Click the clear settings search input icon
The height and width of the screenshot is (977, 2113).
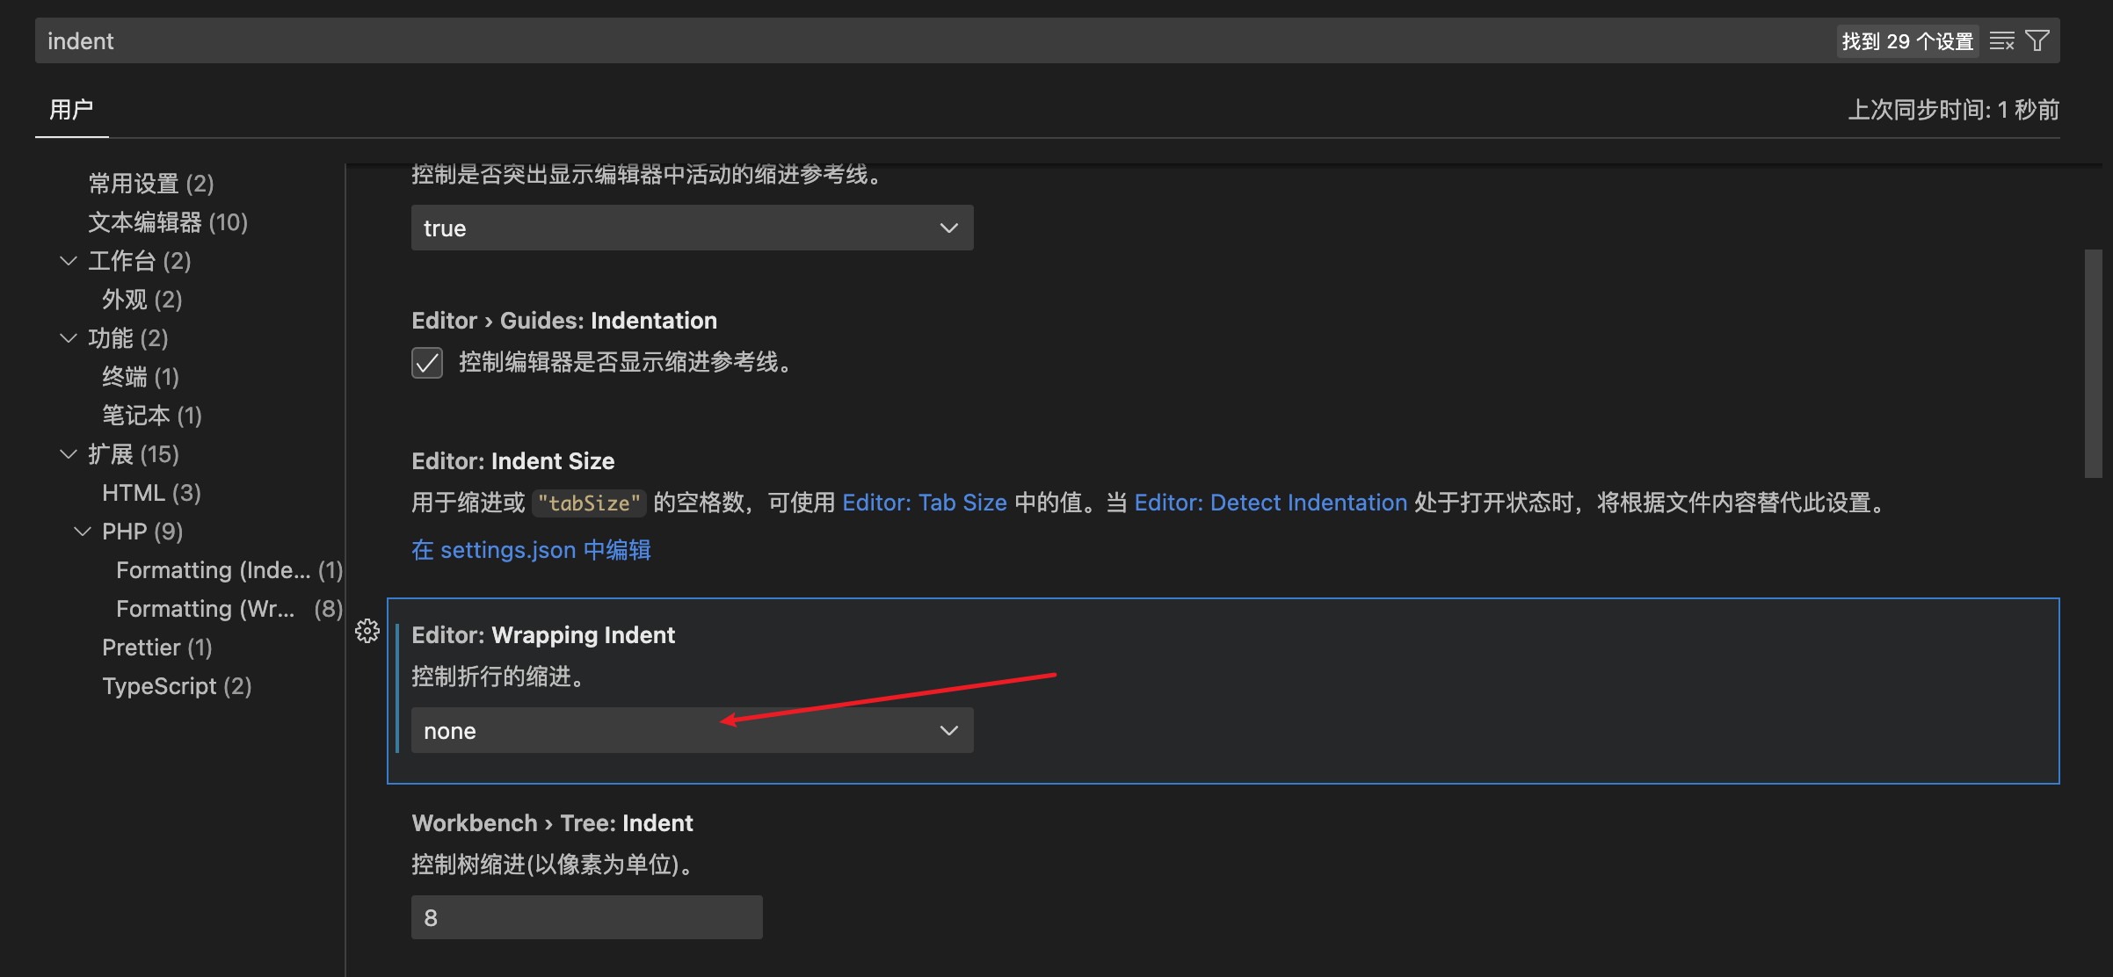click(2001, 41)
